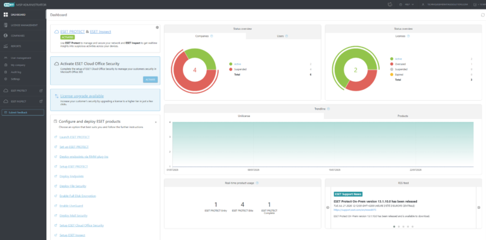
Task: Click info icon beside Real-time product usage
Action: (257, 183)
